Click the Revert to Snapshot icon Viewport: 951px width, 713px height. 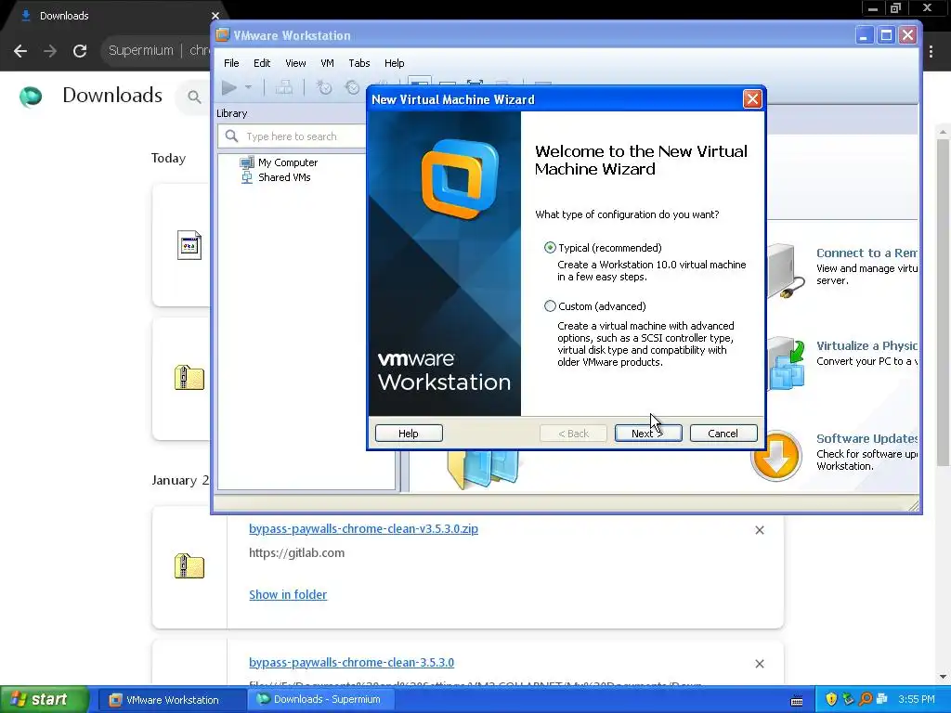tap(352, 88)
